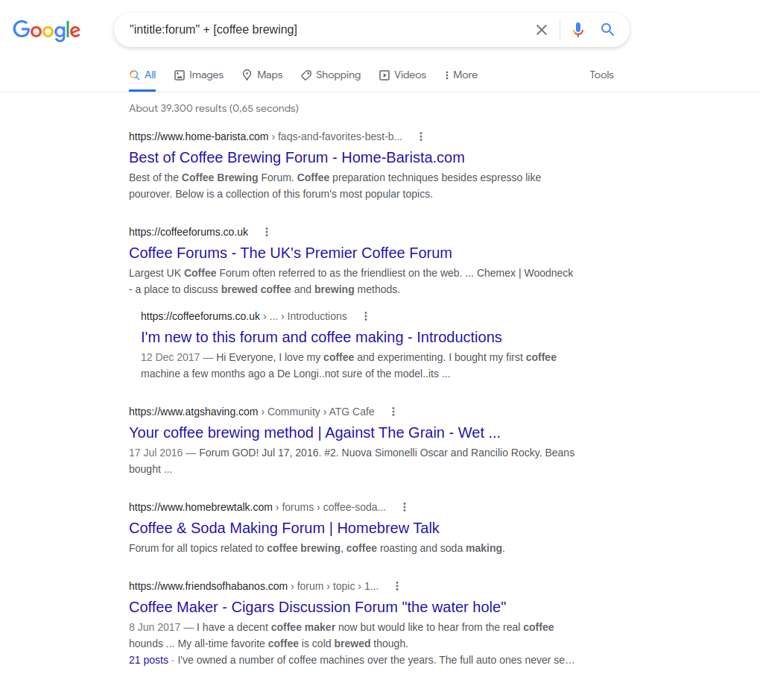This screenshot has height=683, width=760.
Task: Switch to the Images tab
Action: (199, 75)
